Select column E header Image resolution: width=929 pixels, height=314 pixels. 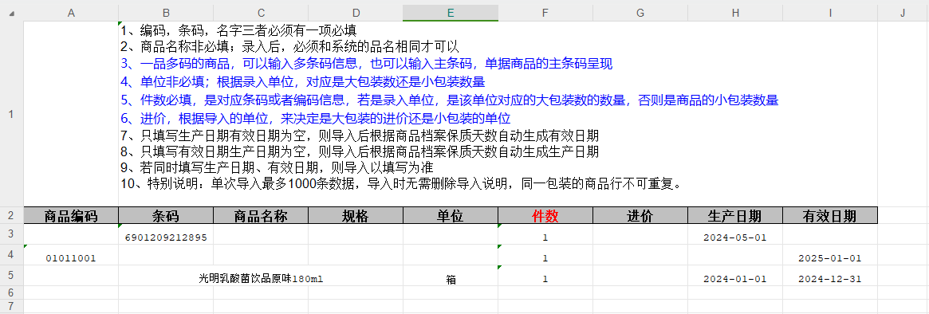[x=451, y=13]
